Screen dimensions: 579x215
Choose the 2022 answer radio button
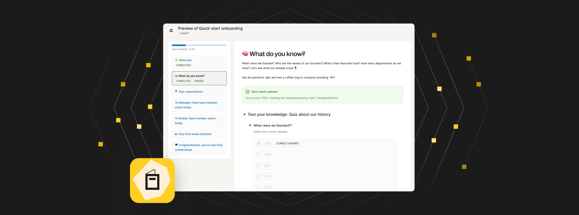pos(259,176)
